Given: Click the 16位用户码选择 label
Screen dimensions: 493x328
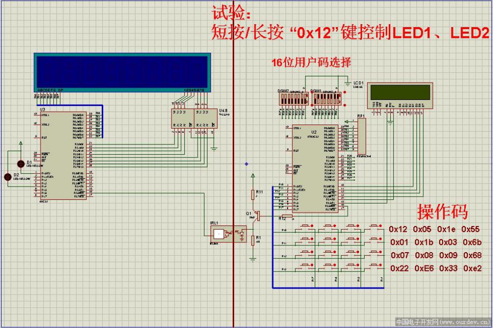Looking at the screenshot, I should tap(311, 63).
